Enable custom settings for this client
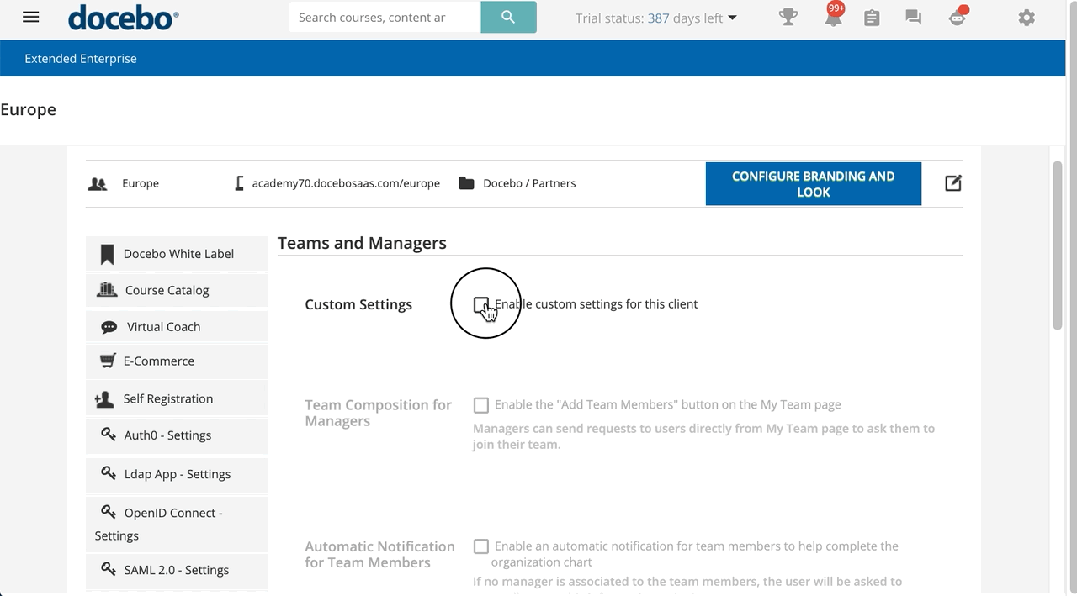This screenshot has height=596, width=1077. tap(480, 304)
